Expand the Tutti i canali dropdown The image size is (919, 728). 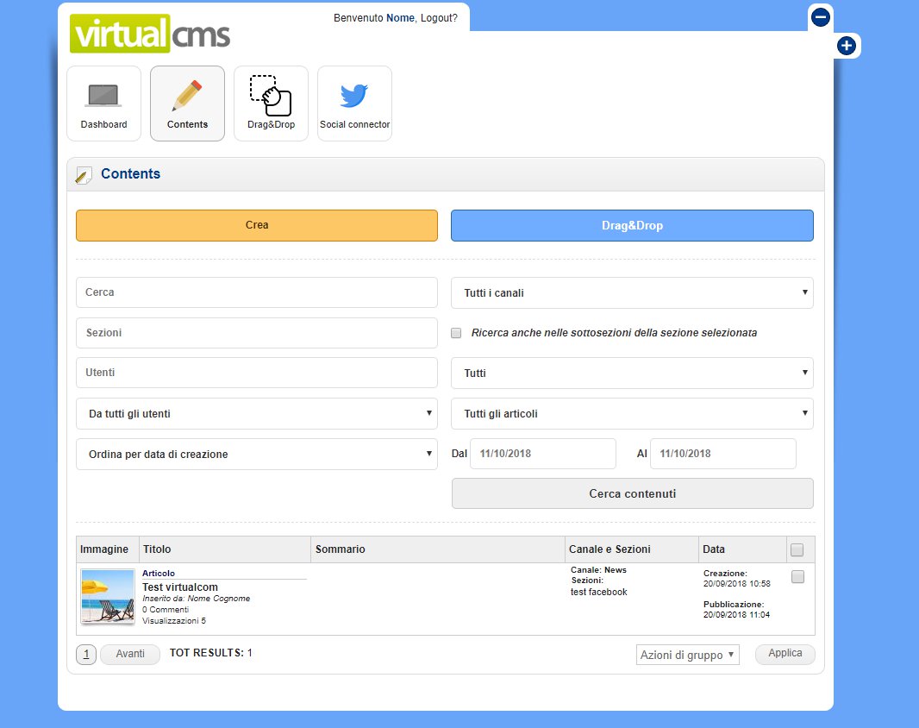pyautogui.click(x=632, y=293)
